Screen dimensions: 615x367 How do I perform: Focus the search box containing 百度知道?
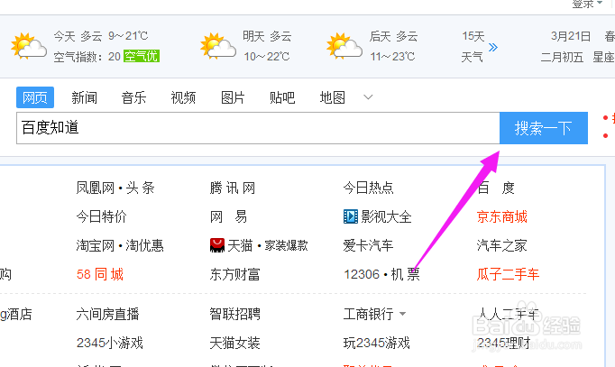(258, 128)
